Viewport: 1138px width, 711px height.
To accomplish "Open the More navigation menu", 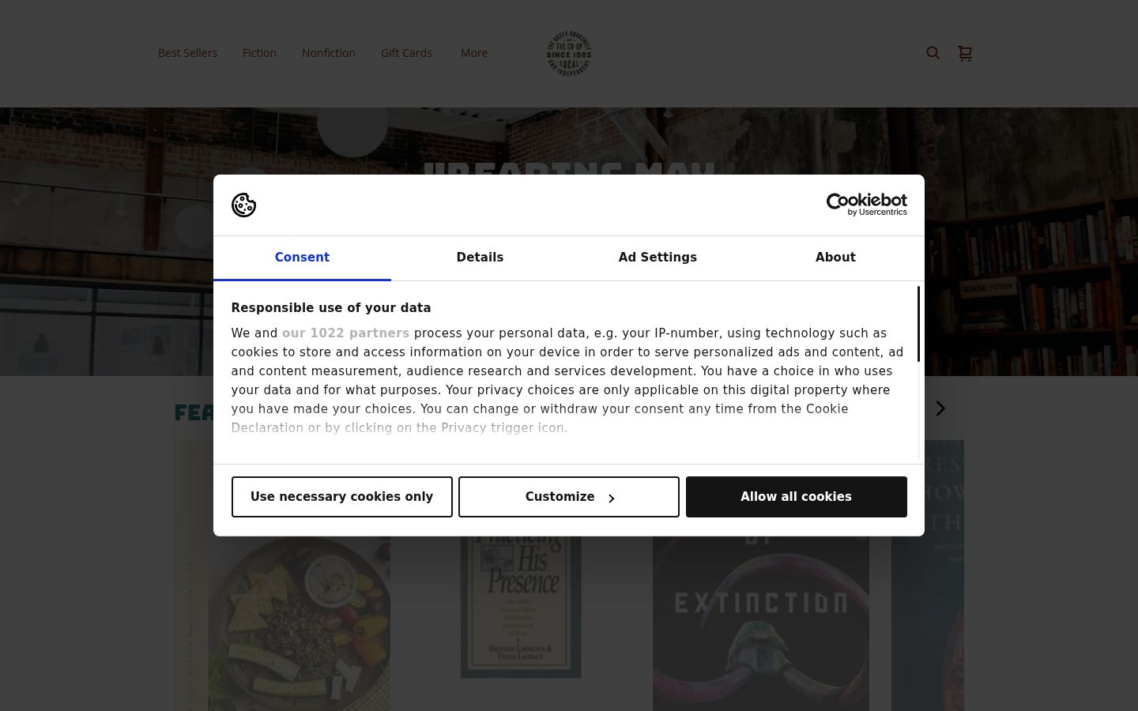I will [474, 53].
